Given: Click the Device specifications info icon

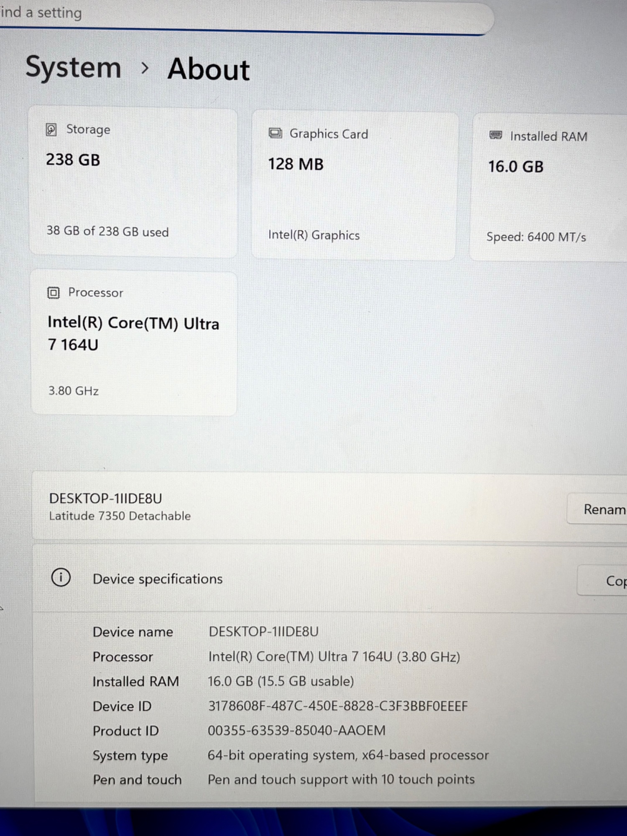Looking at the screenshot, I should (61, 578).
